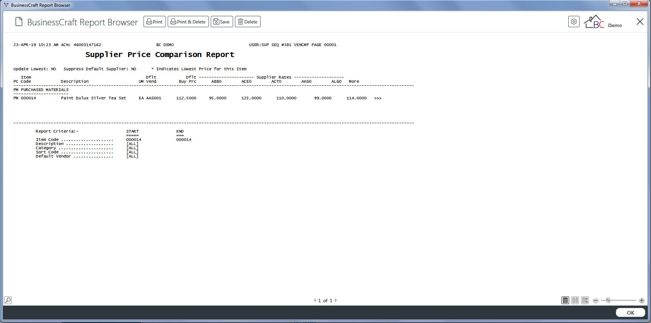Click 'Suppress Default Supplier: NO' text
The width and height of the screenshot is (651, 323).
[x=100, y=69]
